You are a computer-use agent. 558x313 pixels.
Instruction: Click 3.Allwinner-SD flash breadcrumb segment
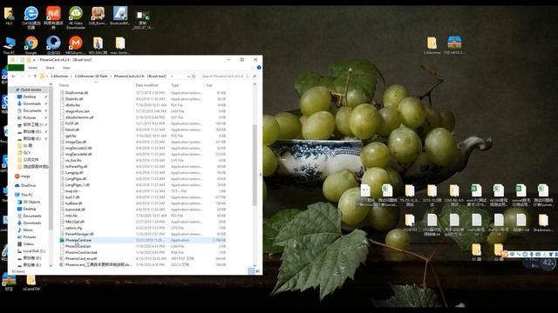(91, 77)
